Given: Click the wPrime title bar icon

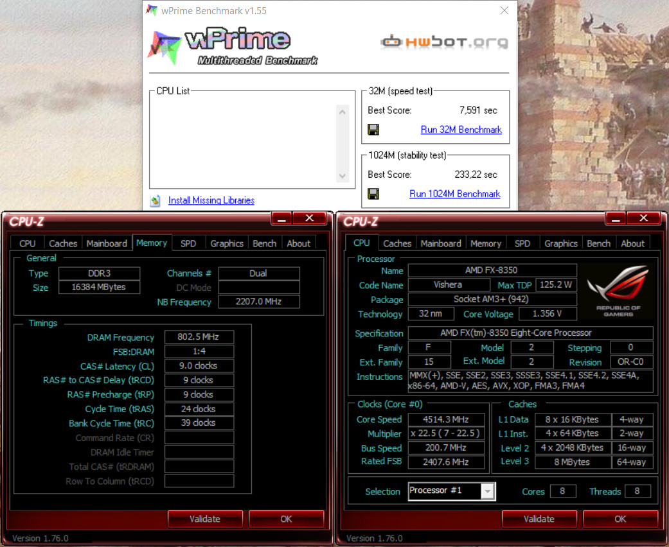Looking at the screenshot, I should click(152, 10).
